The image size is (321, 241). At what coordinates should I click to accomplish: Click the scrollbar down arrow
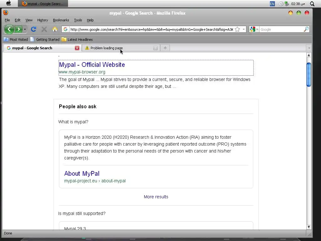tap(309, 227)
